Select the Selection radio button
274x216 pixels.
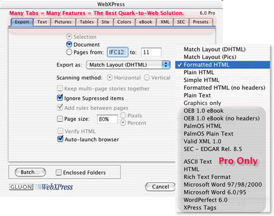[69, 37]
